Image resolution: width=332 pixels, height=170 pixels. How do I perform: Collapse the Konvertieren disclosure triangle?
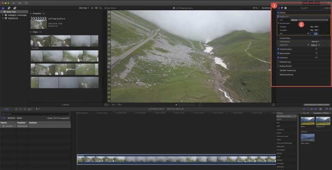279,23
